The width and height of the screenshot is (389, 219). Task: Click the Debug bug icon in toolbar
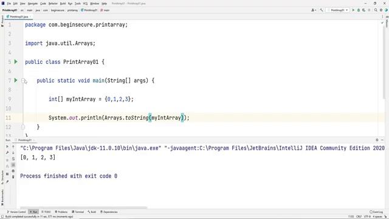[359, 10]
